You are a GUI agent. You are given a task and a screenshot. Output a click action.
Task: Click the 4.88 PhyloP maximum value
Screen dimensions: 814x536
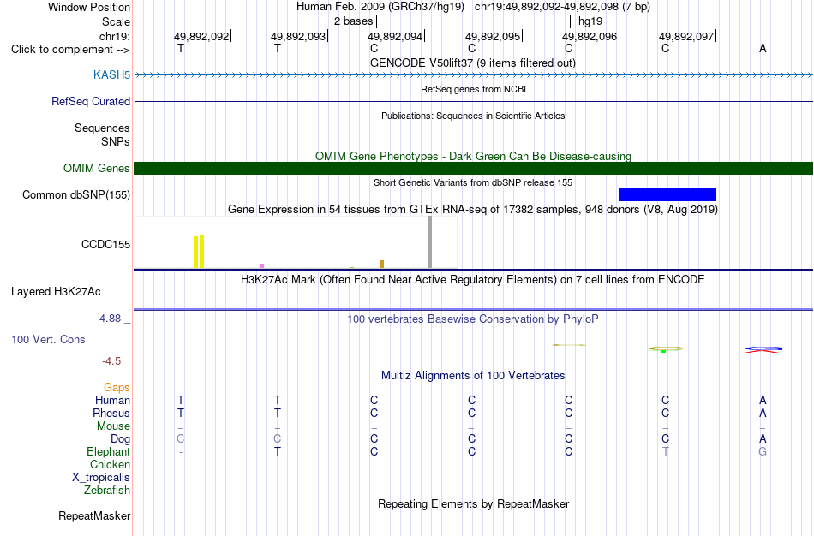110,319
